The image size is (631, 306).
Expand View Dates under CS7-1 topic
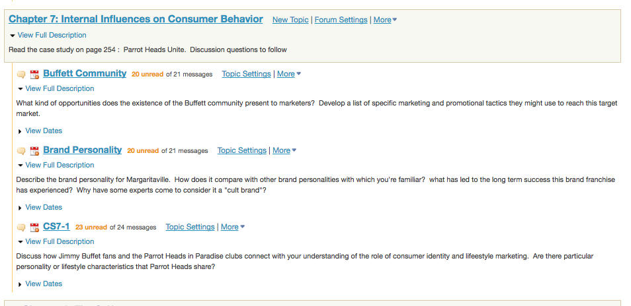tap(40, 284)
